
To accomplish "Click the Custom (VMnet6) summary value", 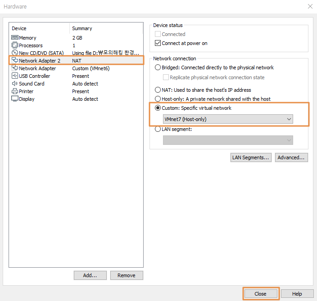I will 91,68.
